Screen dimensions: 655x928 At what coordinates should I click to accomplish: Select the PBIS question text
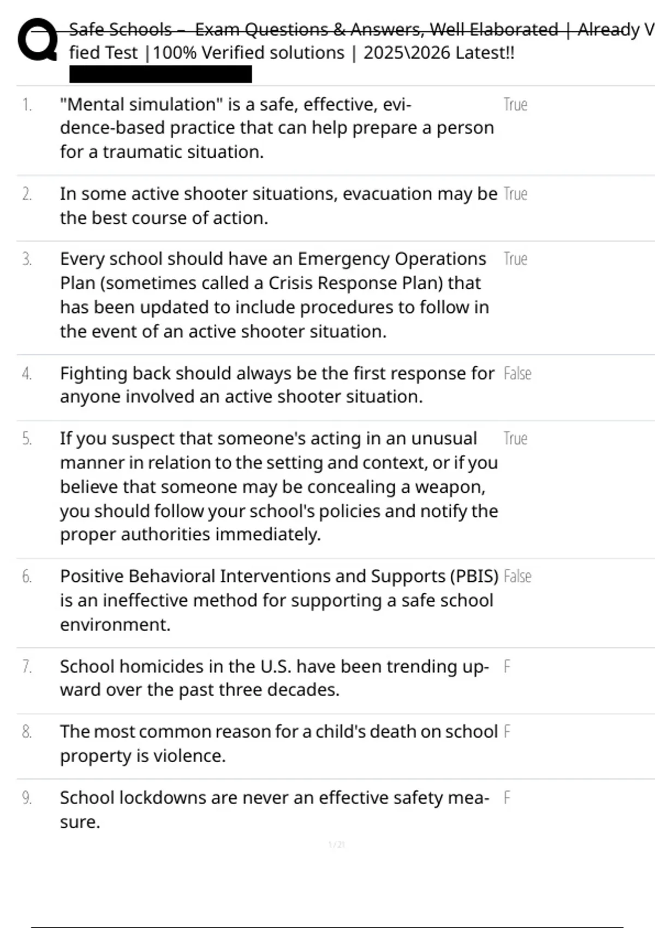pyautogui.click(x=279, y=600)
